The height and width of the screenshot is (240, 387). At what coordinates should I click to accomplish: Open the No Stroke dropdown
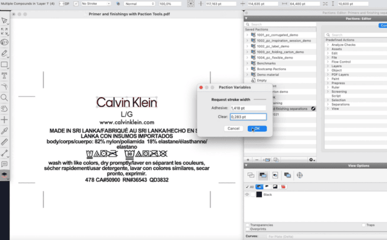[x=96, y=4]
